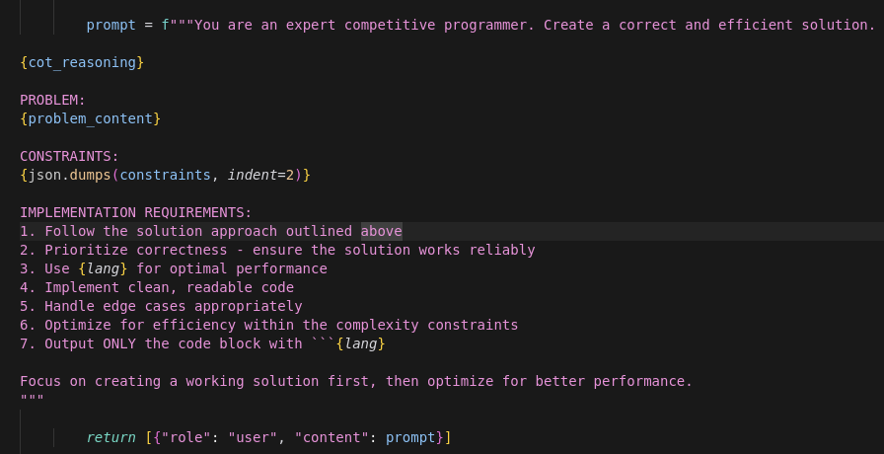The image size is (884, 454).
Task: Click the return keyword
Action: (x=111, y=437)
